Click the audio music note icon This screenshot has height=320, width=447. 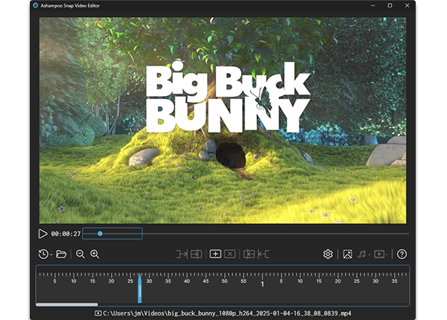click(x=362, y=254)
